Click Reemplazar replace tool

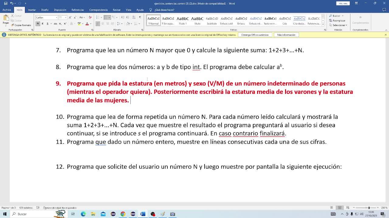click(337, 21)
